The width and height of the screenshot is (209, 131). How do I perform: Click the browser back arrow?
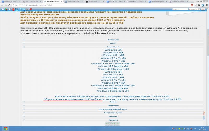coord(2,5)
